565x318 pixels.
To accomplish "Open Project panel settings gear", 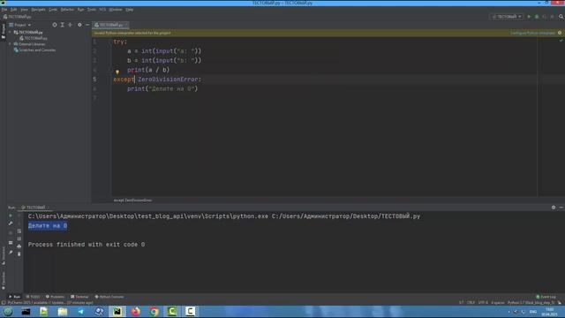I will coord(79,25).
